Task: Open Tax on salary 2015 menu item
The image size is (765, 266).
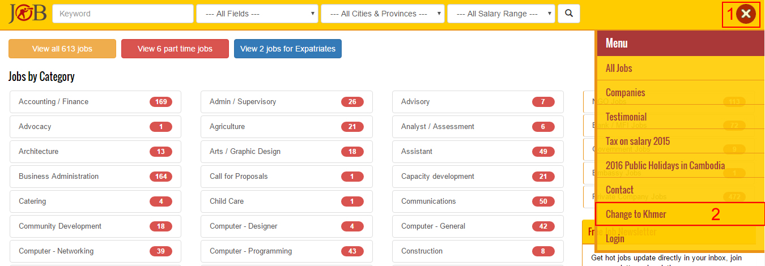Action: tap(637, 141)
